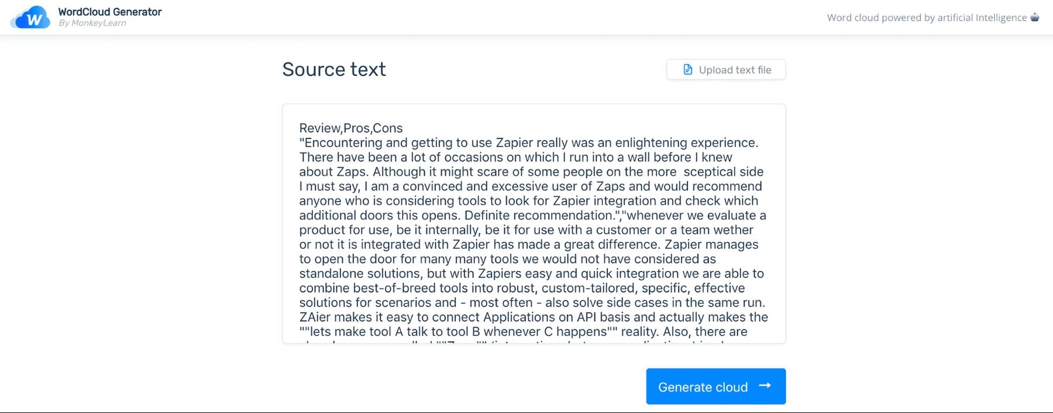
Task: Click the robot icon in header
Action: coord(1034,17)
